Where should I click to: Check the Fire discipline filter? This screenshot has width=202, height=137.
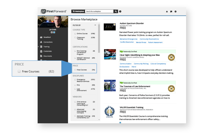click(75, 85)
